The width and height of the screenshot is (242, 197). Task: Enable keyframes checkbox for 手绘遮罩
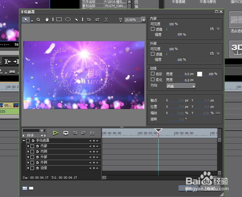tap(28, 141)
